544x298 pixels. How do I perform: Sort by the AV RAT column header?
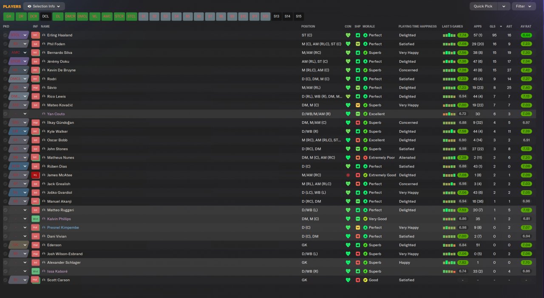point(526,26)
